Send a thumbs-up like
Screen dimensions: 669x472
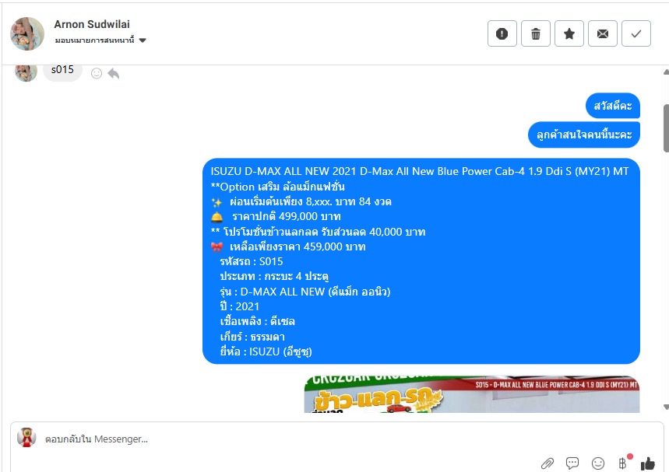click(x=648, y=463)
